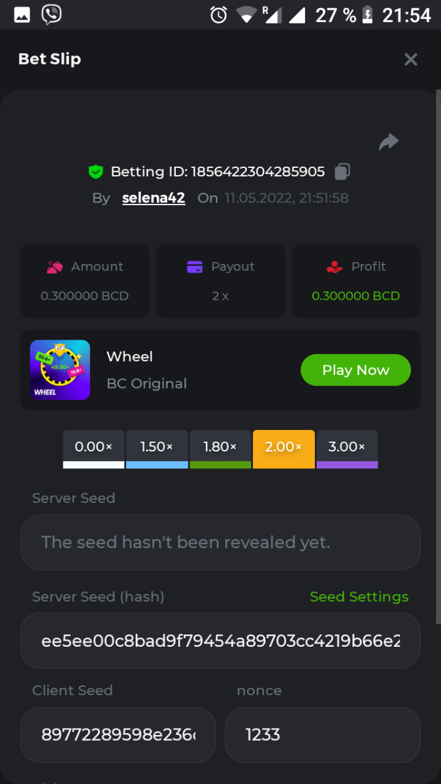This screenshot has height=784, width=441.
Task: Click the share arrow icon
Action: (389, 142)
